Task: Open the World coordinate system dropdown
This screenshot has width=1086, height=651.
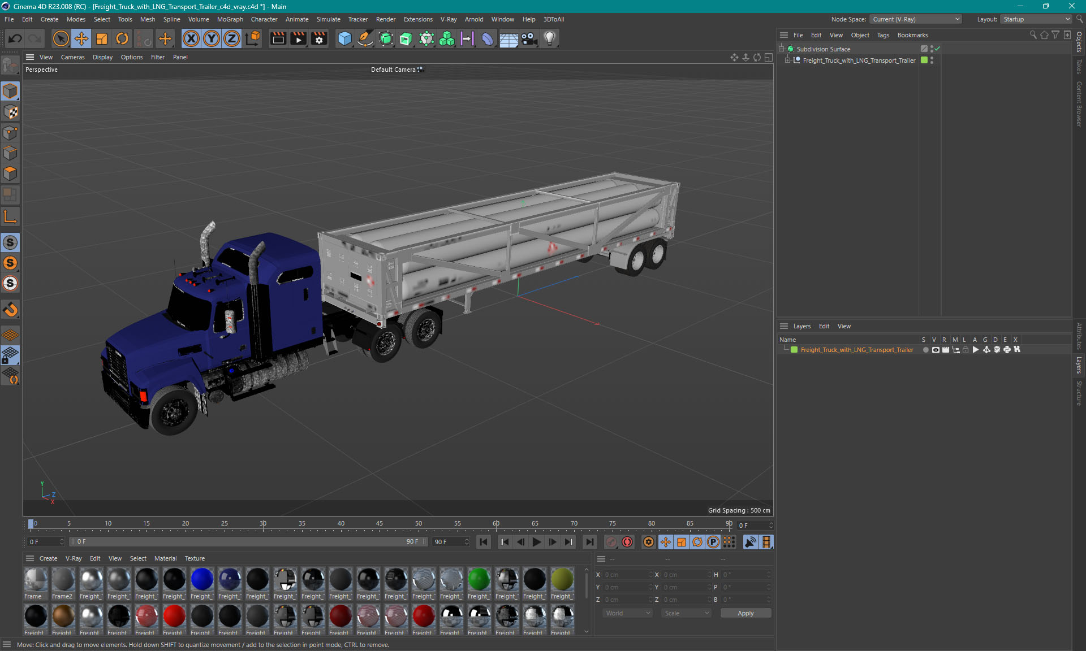Action: (627, 613)
